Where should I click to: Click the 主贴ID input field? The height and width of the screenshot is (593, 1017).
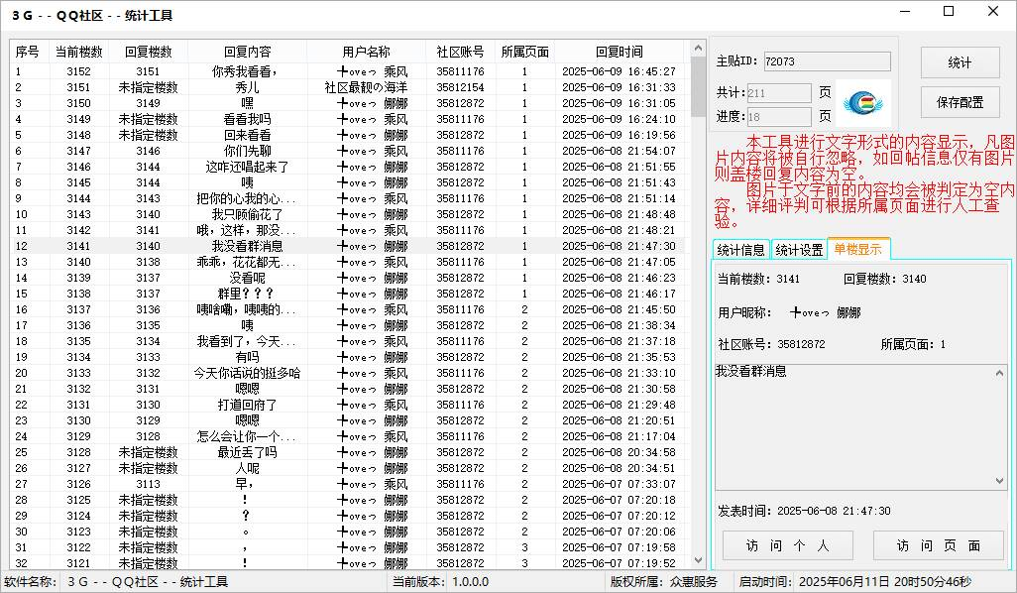[827, 61]
